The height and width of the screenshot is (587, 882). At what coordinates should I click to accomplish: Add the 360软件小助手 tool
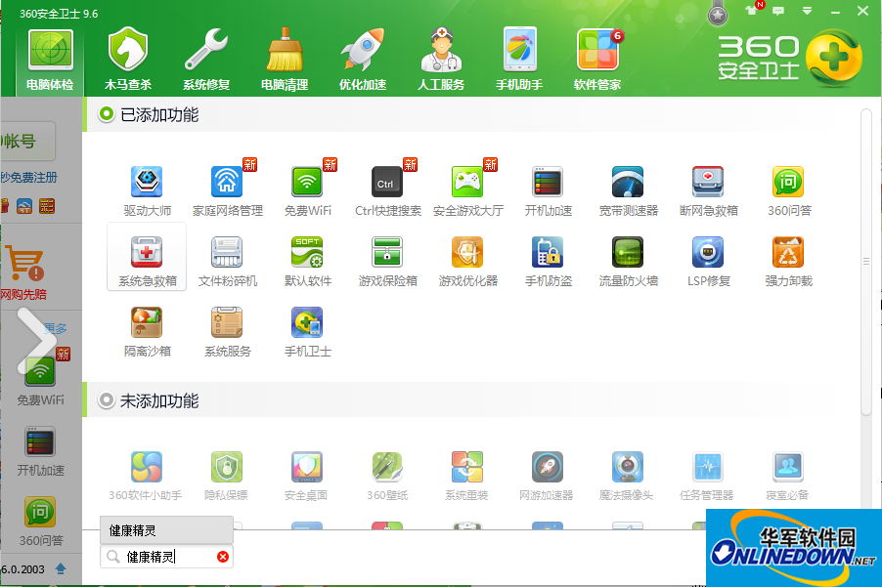click(x=146, y=476)
